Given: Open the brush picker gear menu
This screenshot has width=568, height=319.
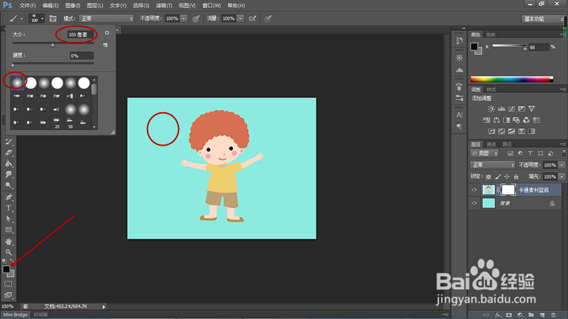Looking at the screenshot, I should [107, 33].
